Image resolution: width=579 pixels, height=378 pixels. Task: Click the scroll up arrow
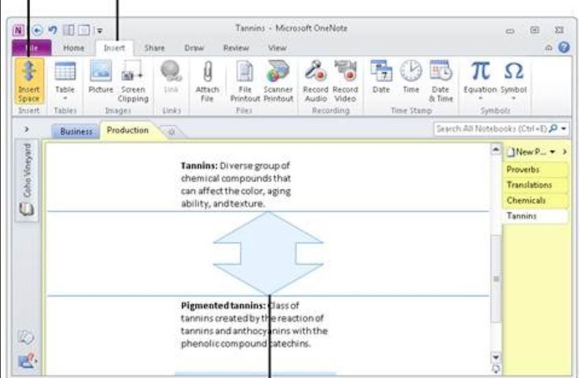coord(496,150)
